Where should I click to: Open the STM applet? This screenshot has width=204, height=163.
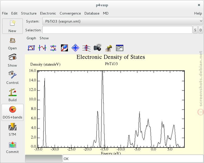click(x=12, y=129)
